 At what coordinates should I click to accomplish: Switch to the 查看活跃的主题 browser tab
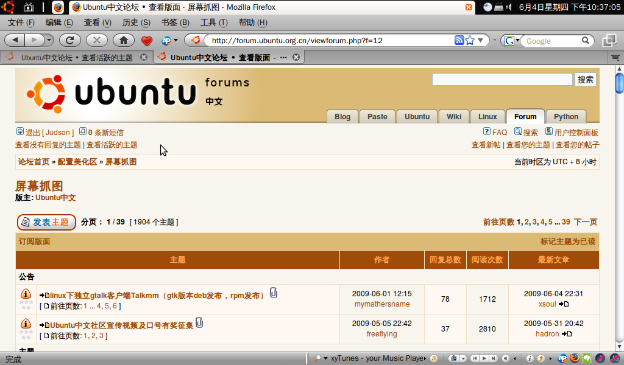click(76, 58)
